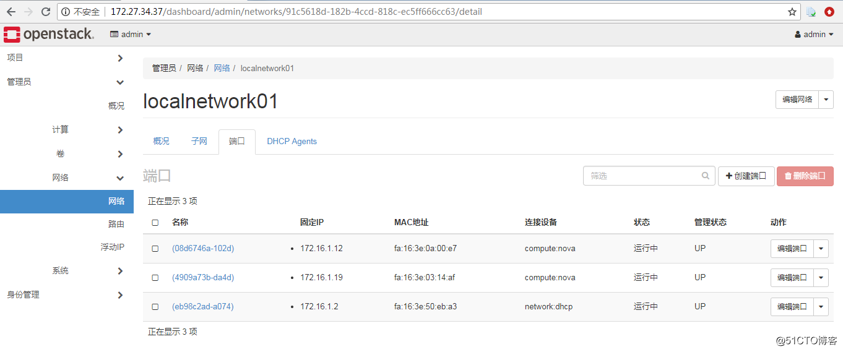Image resolution: width=843 pixels, height=352 pixels.
Task: Check the box for port 4909a73b-da4d
Action: pyautogui.click(x=155, y=278)
